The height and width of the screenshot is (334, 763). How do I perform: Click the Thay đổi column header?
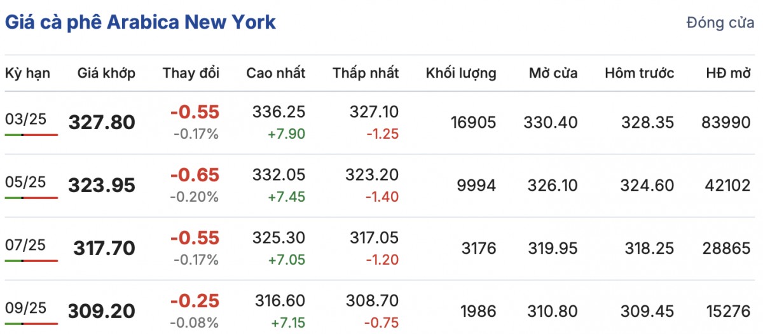[191, 73]
